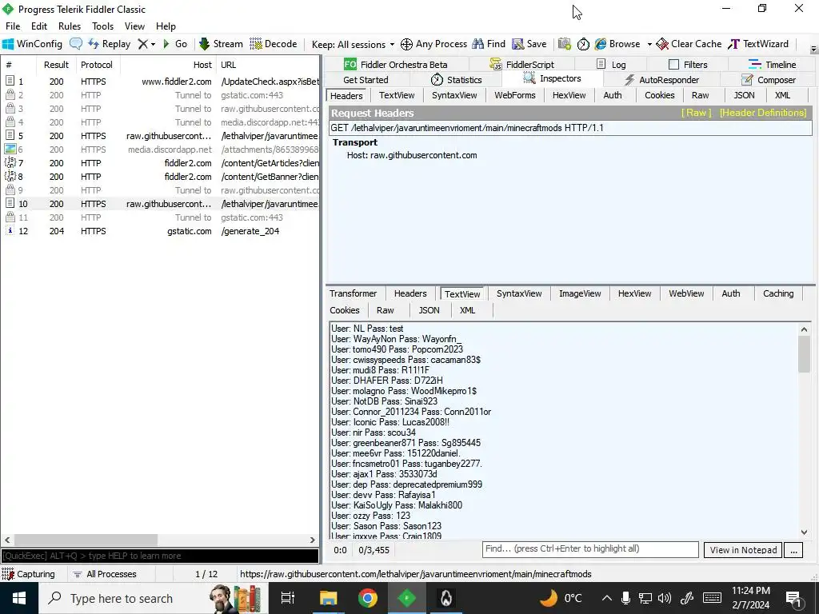
Task: Click the Find binoculars button
Action: [x=489, y=44]
